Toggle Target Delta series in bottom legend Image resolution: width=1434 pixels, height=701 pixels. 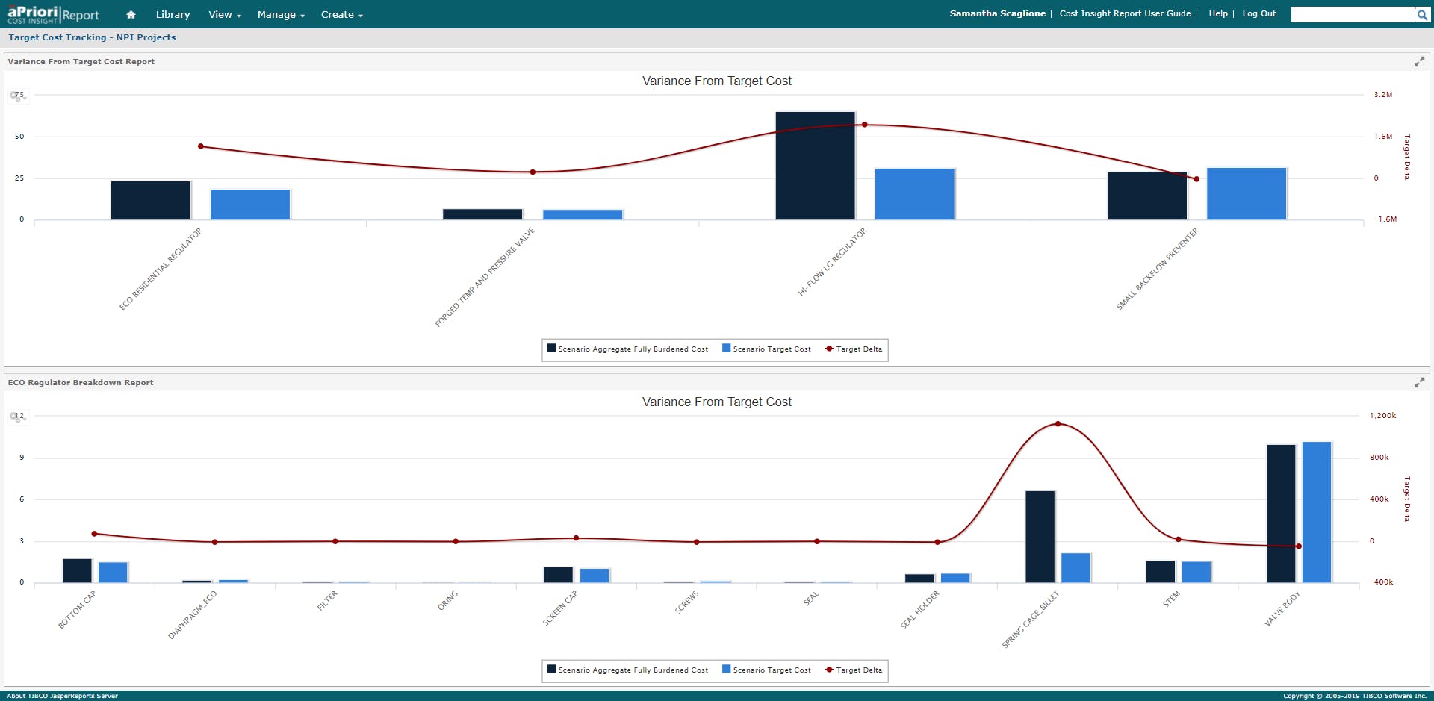click(854, 670)
